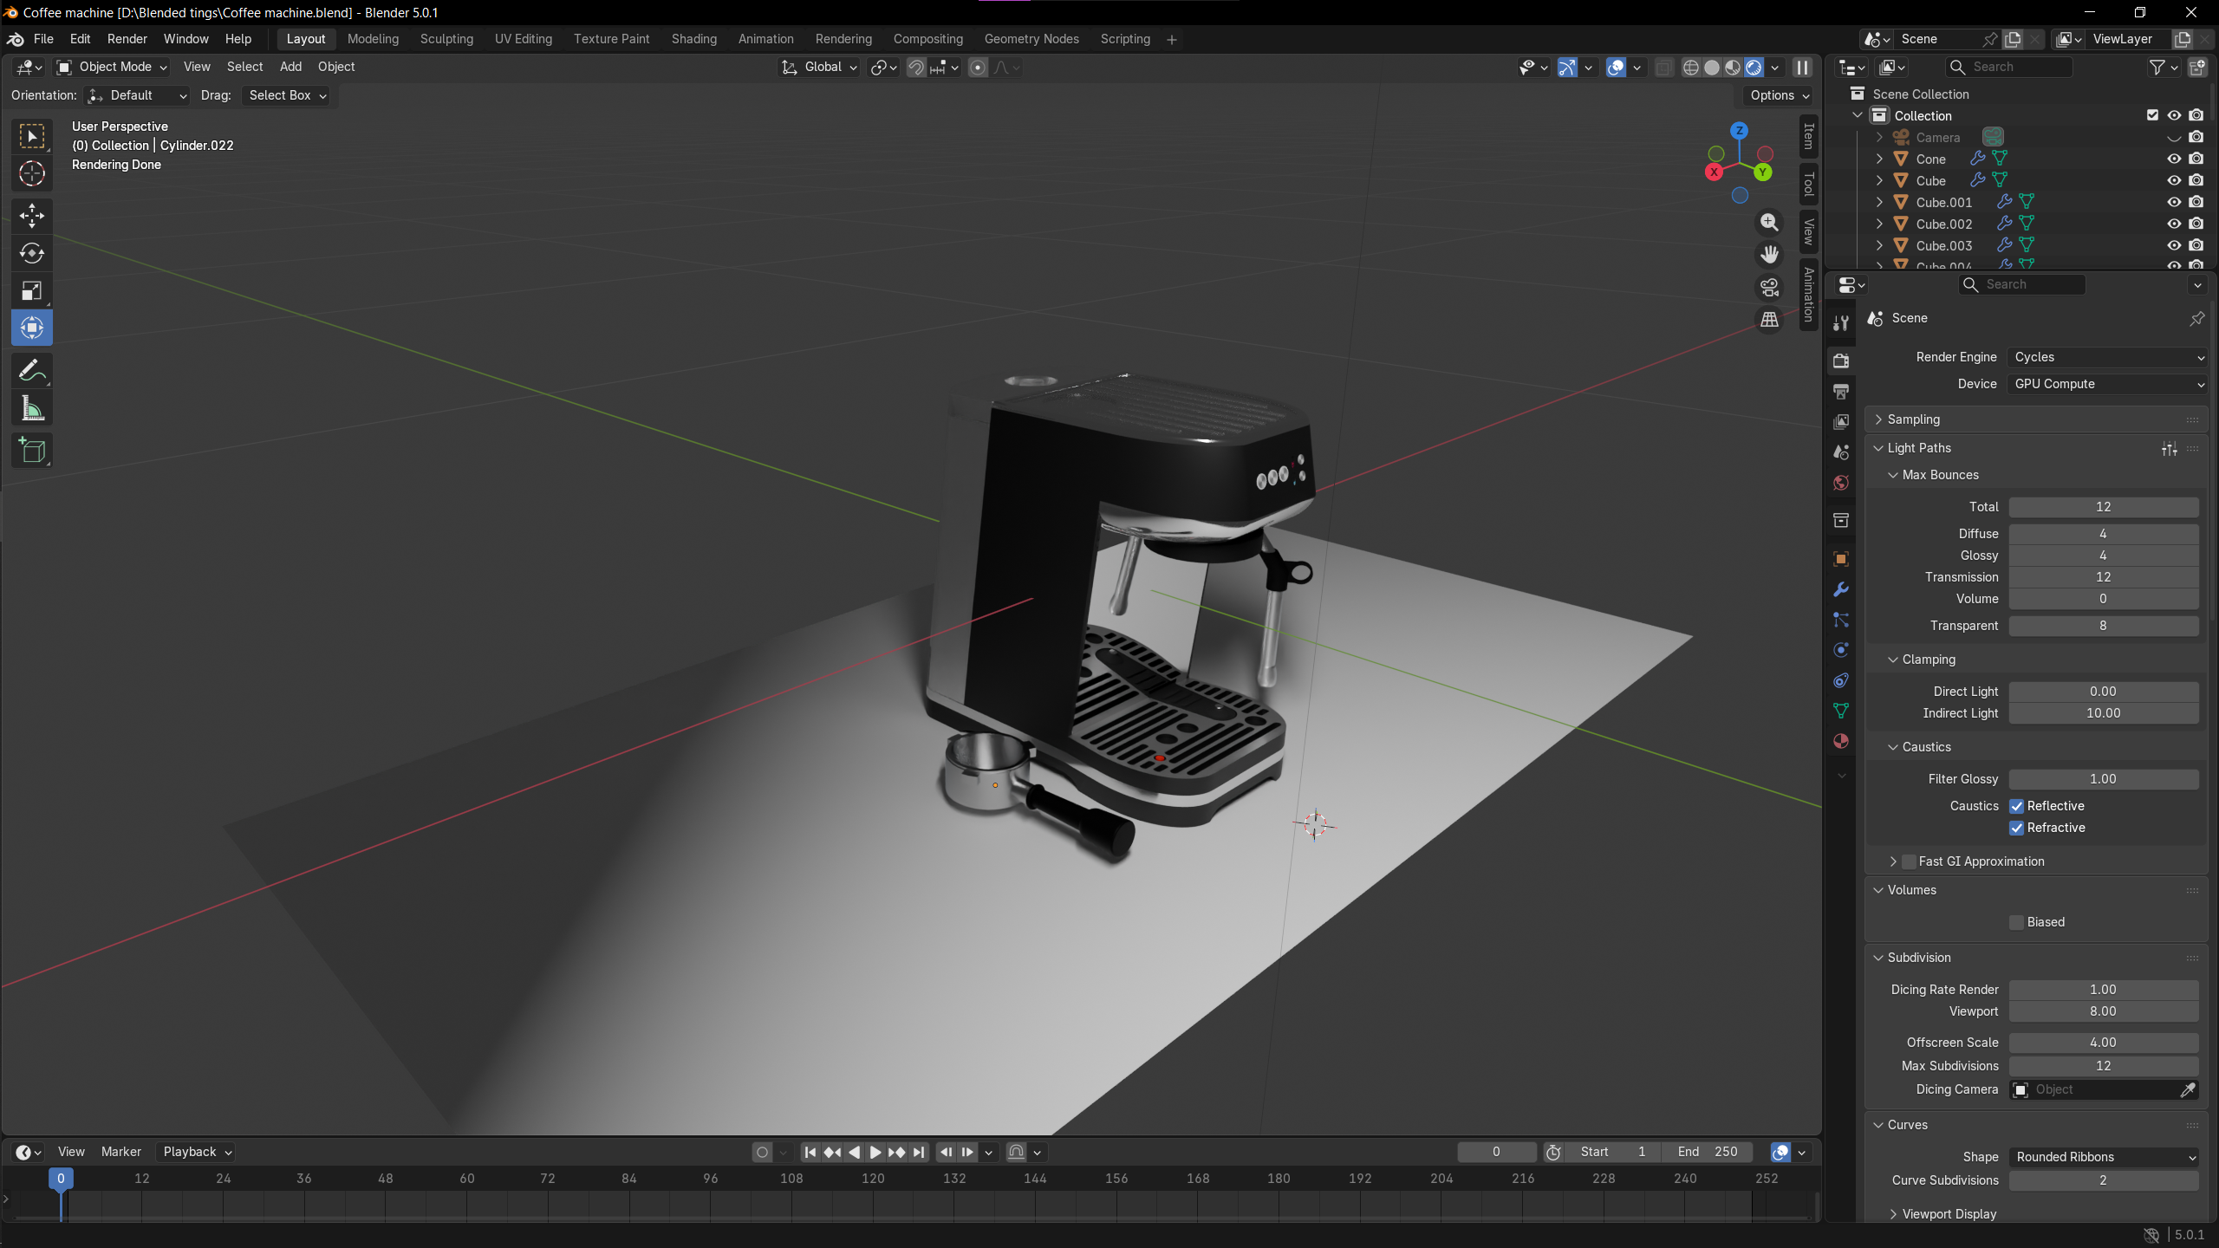Enable the Biased volumes checkbox
This screenshot has width=2219, height=1248.
[2017, 922]
